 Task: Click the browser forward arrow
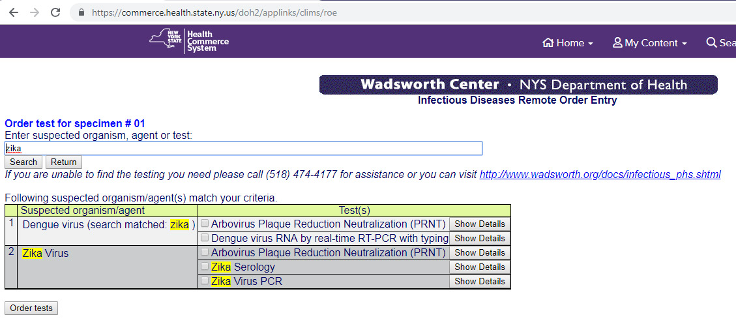(x=35, y=12)
